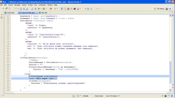Image resolution: width=175 pixels, height=98 pixels.
Task: Click the blue columns icon before the outlined toggle
Action: coord(62,9)
